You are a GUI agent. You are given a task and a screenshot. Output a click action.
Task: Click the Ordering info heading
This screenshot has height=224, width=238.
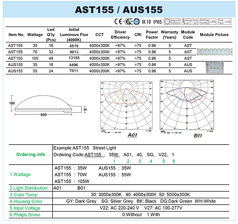(x=31, y=154)
